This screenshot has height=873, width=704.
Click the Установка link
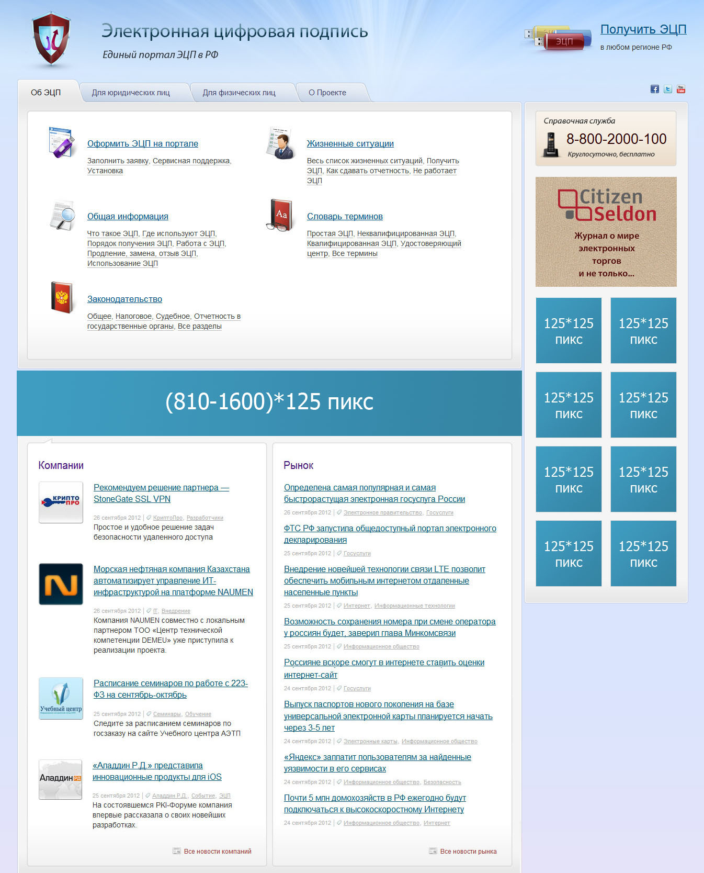click(x=105, y=171)
